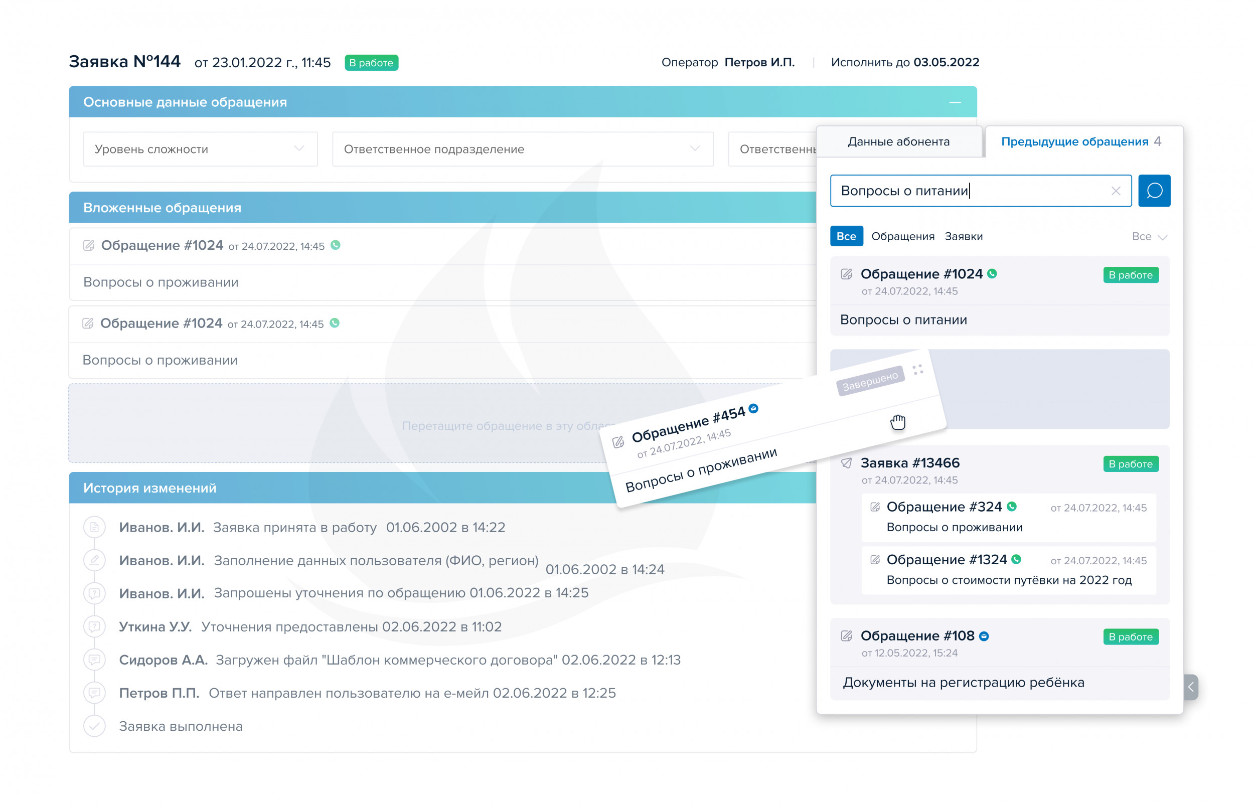Filter list by Заявки
This screenshot has height=806, width=1254.
(x=963, y=237)
